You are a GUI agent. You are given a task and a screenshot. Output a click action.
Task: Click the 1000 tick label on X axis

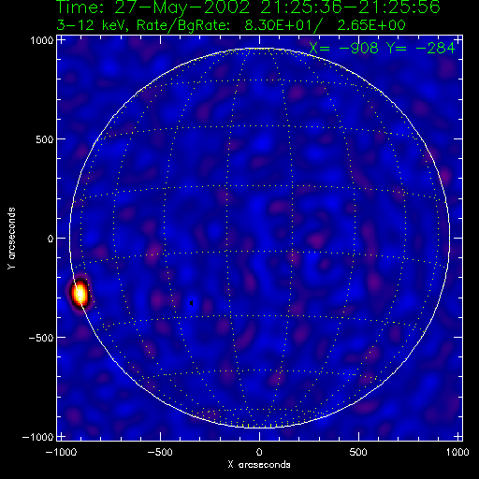(457, 452)
